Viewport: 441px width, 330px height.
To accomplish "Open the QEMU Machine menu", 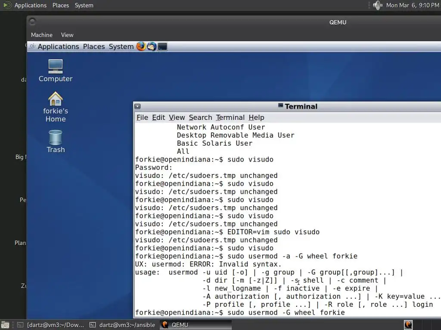I will 42,35.
